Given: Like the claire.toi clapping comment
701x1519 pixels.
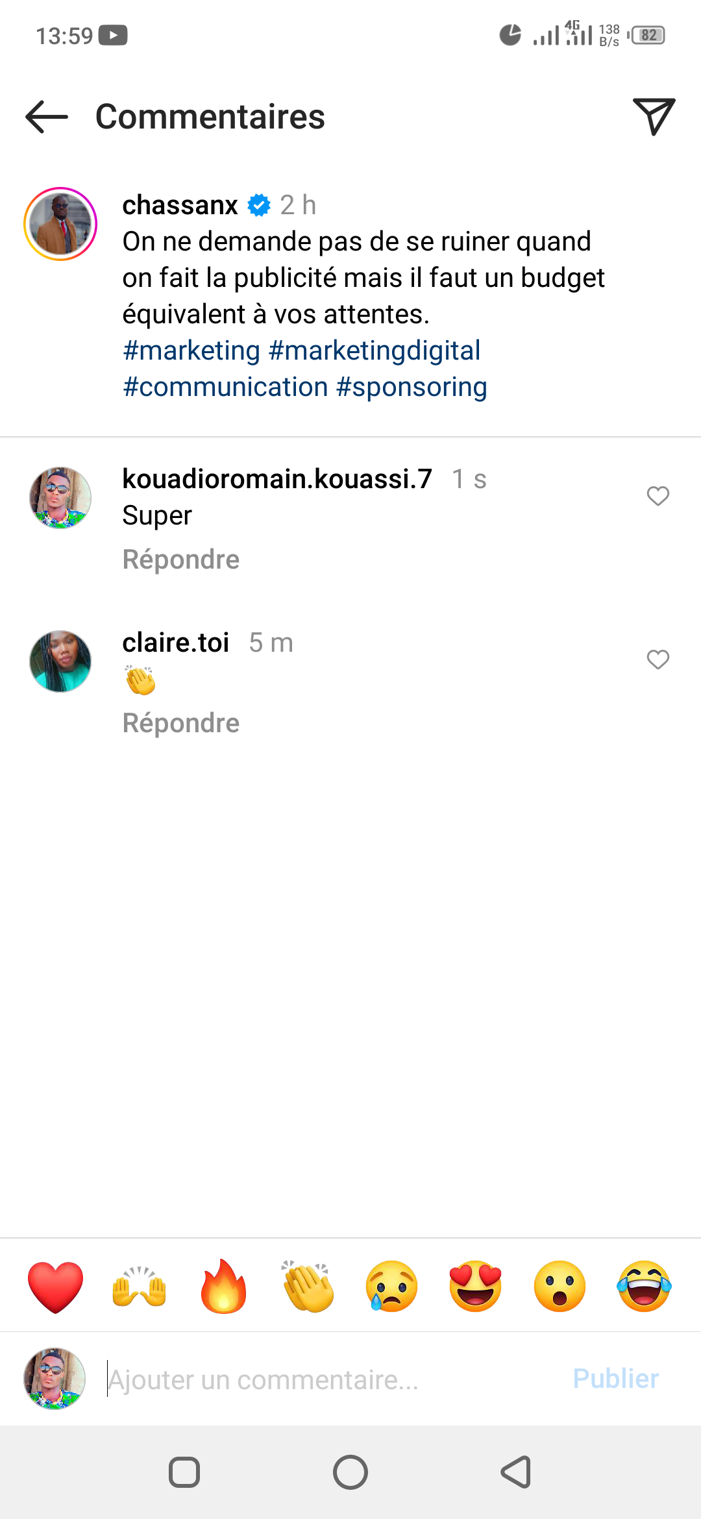Looking at the screenshot, I should coord(658,660).
